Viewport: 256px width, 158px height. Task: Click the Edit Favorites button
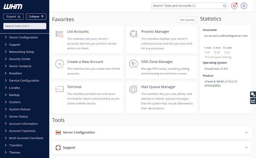tap(187, 20)
